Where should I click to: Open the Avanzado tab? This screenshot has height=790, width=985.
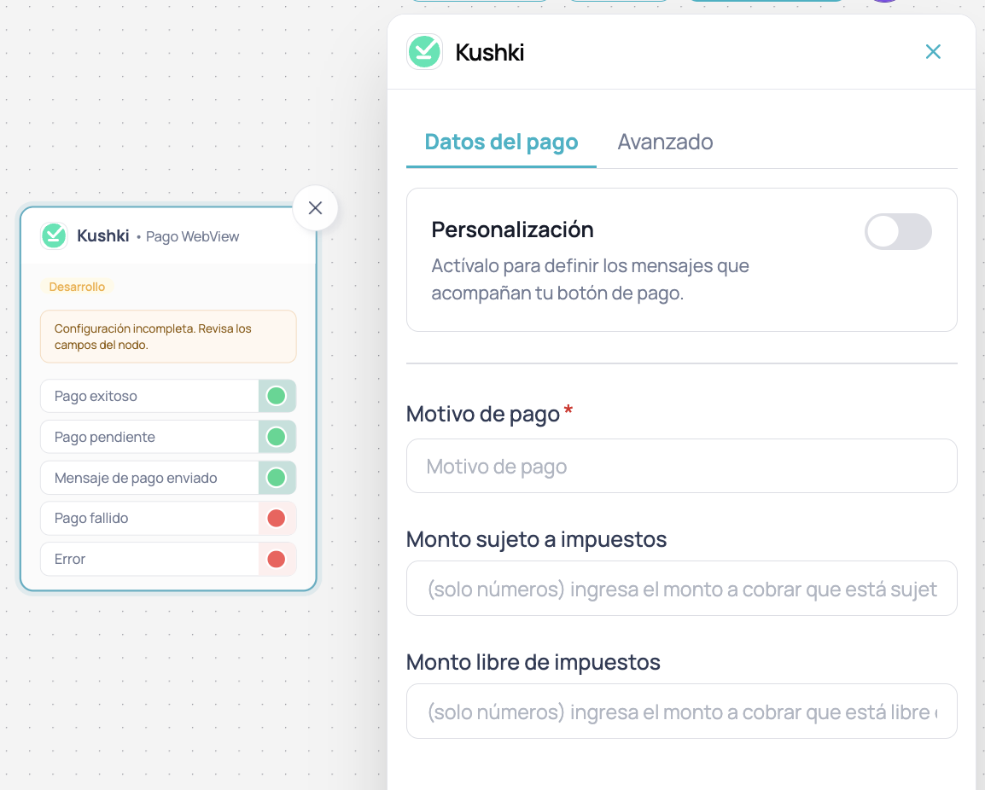(665, 142)
